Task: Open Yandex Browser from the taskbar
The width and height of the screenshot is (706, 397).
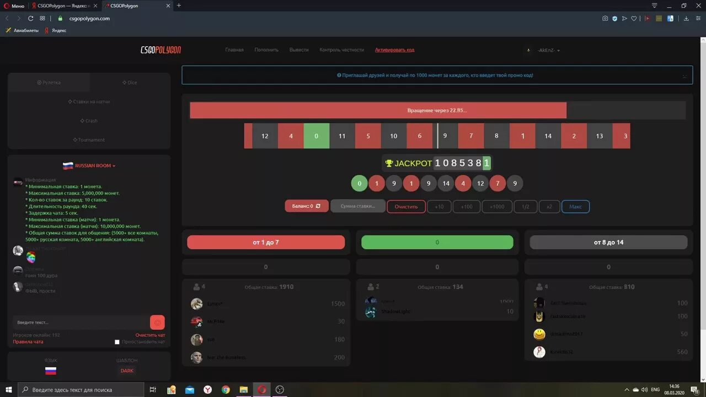Action: point(207,389)
